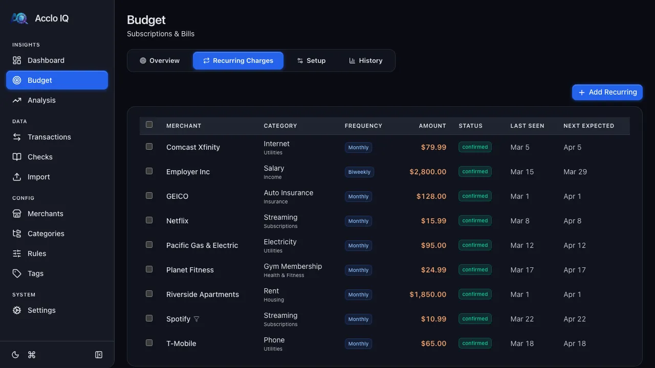
Task: Collapse the sidebar panel icon
Action: [99, 355]
